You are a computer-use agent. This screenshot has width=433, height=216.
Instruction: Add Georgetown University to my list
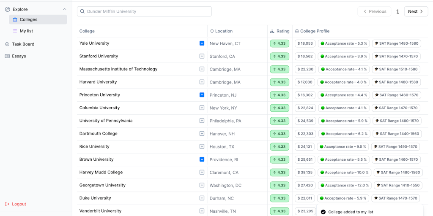[202, 185]
